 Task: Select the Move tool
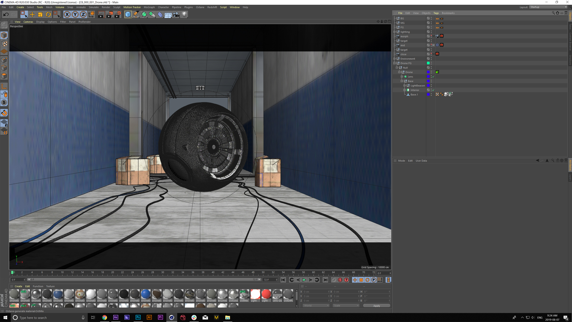click(x=32, y=14)
